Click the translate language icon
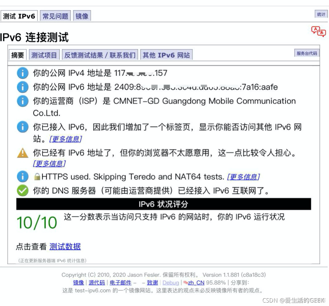This screenshot has width=329, height=306. point(318,32)
